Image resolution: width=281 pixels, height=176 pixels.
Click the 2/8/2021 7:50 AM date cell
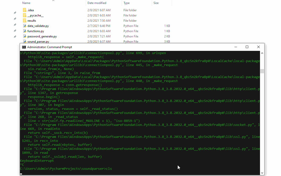pos(99,20)
